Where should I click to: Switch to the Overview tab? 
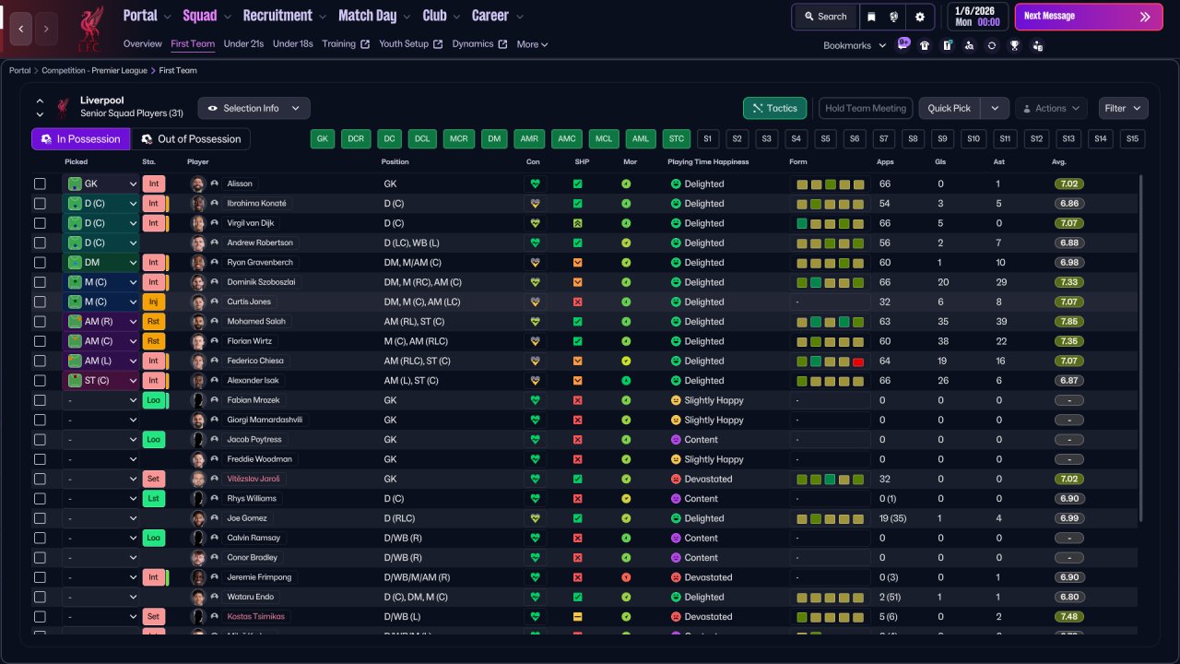(x=142, y=44)
